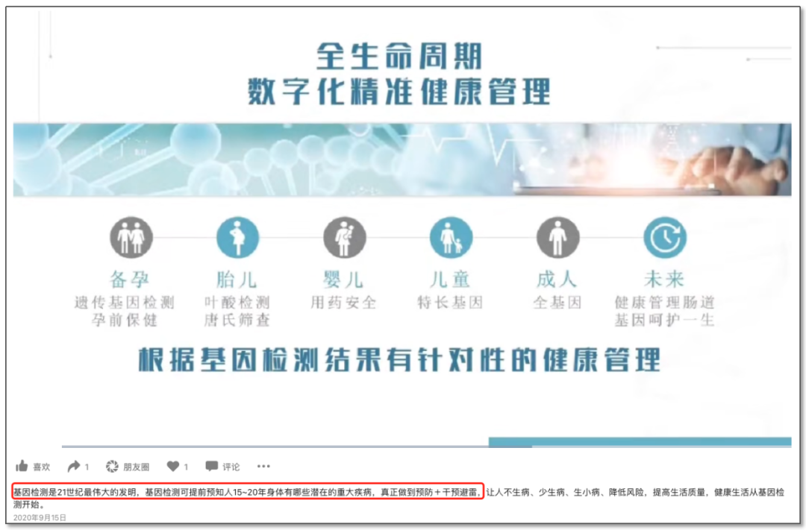Image resolution: width=806 pixels, height=530 pixels.
Task: Open the three-dots more options menu
Action: point(263,466)
